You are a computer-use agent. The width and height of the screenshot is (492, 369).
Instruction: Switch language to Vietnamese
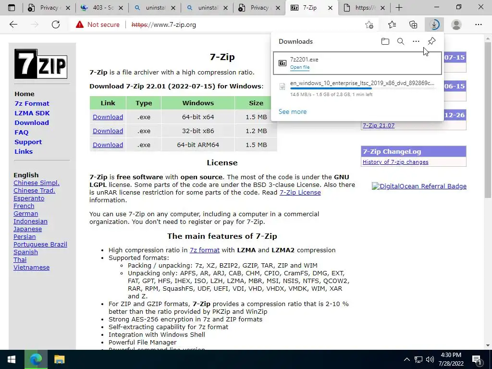click(x=31, y=267)
